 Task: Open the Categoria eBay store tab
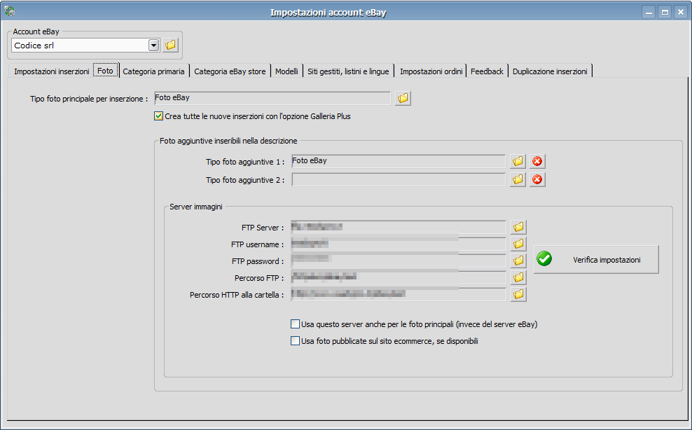(230, 71)
